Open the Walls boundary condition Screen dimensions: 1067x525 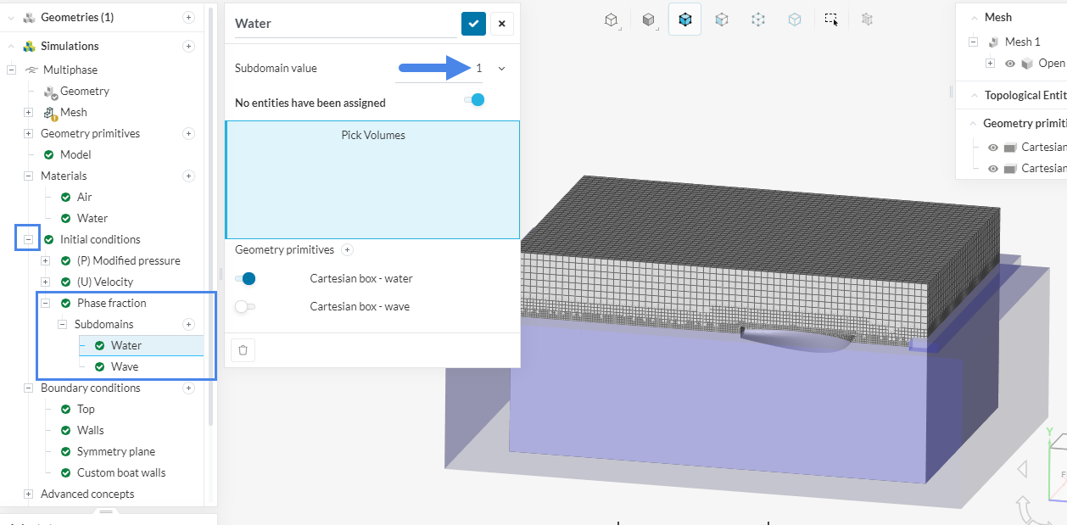click(90, 430)
